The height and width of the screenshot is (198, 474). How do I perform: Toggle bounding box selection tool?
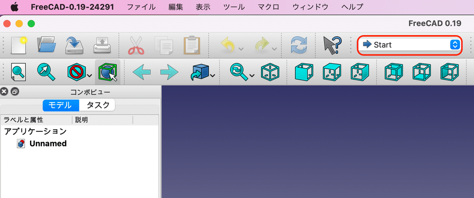click(x=107, y=72)
